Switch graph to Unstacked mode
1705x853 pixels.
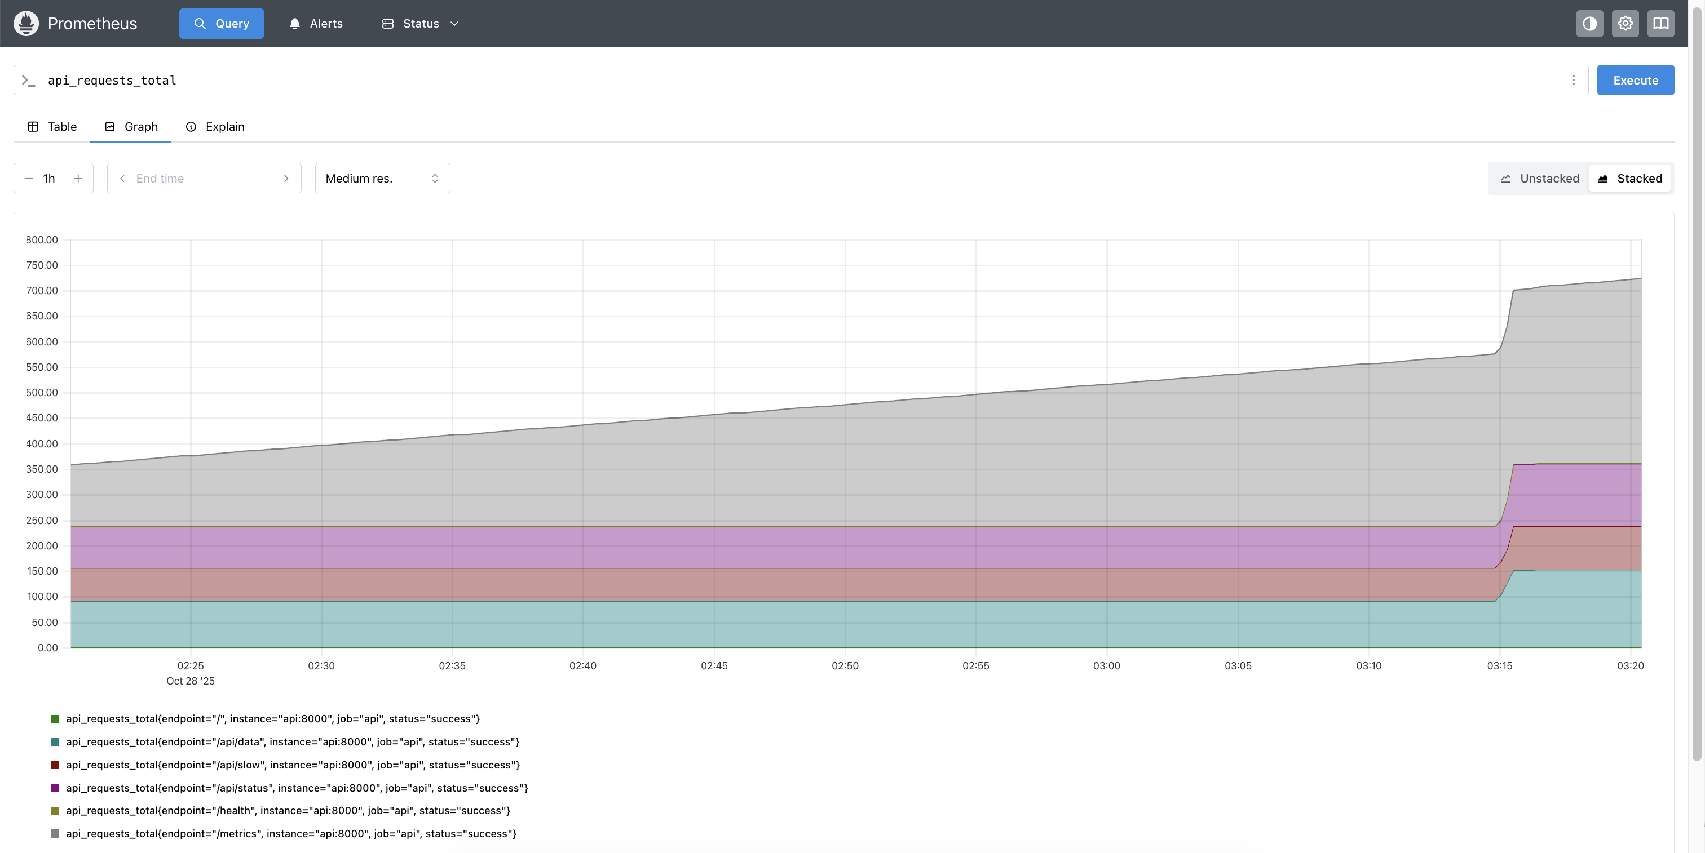1540,178
